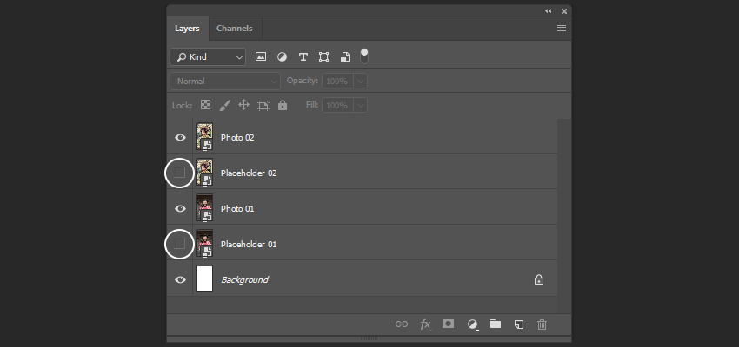Collapse the panel with double-arrow icon
The width and height of the screenshot is (739, 347).
coord(548,10)
